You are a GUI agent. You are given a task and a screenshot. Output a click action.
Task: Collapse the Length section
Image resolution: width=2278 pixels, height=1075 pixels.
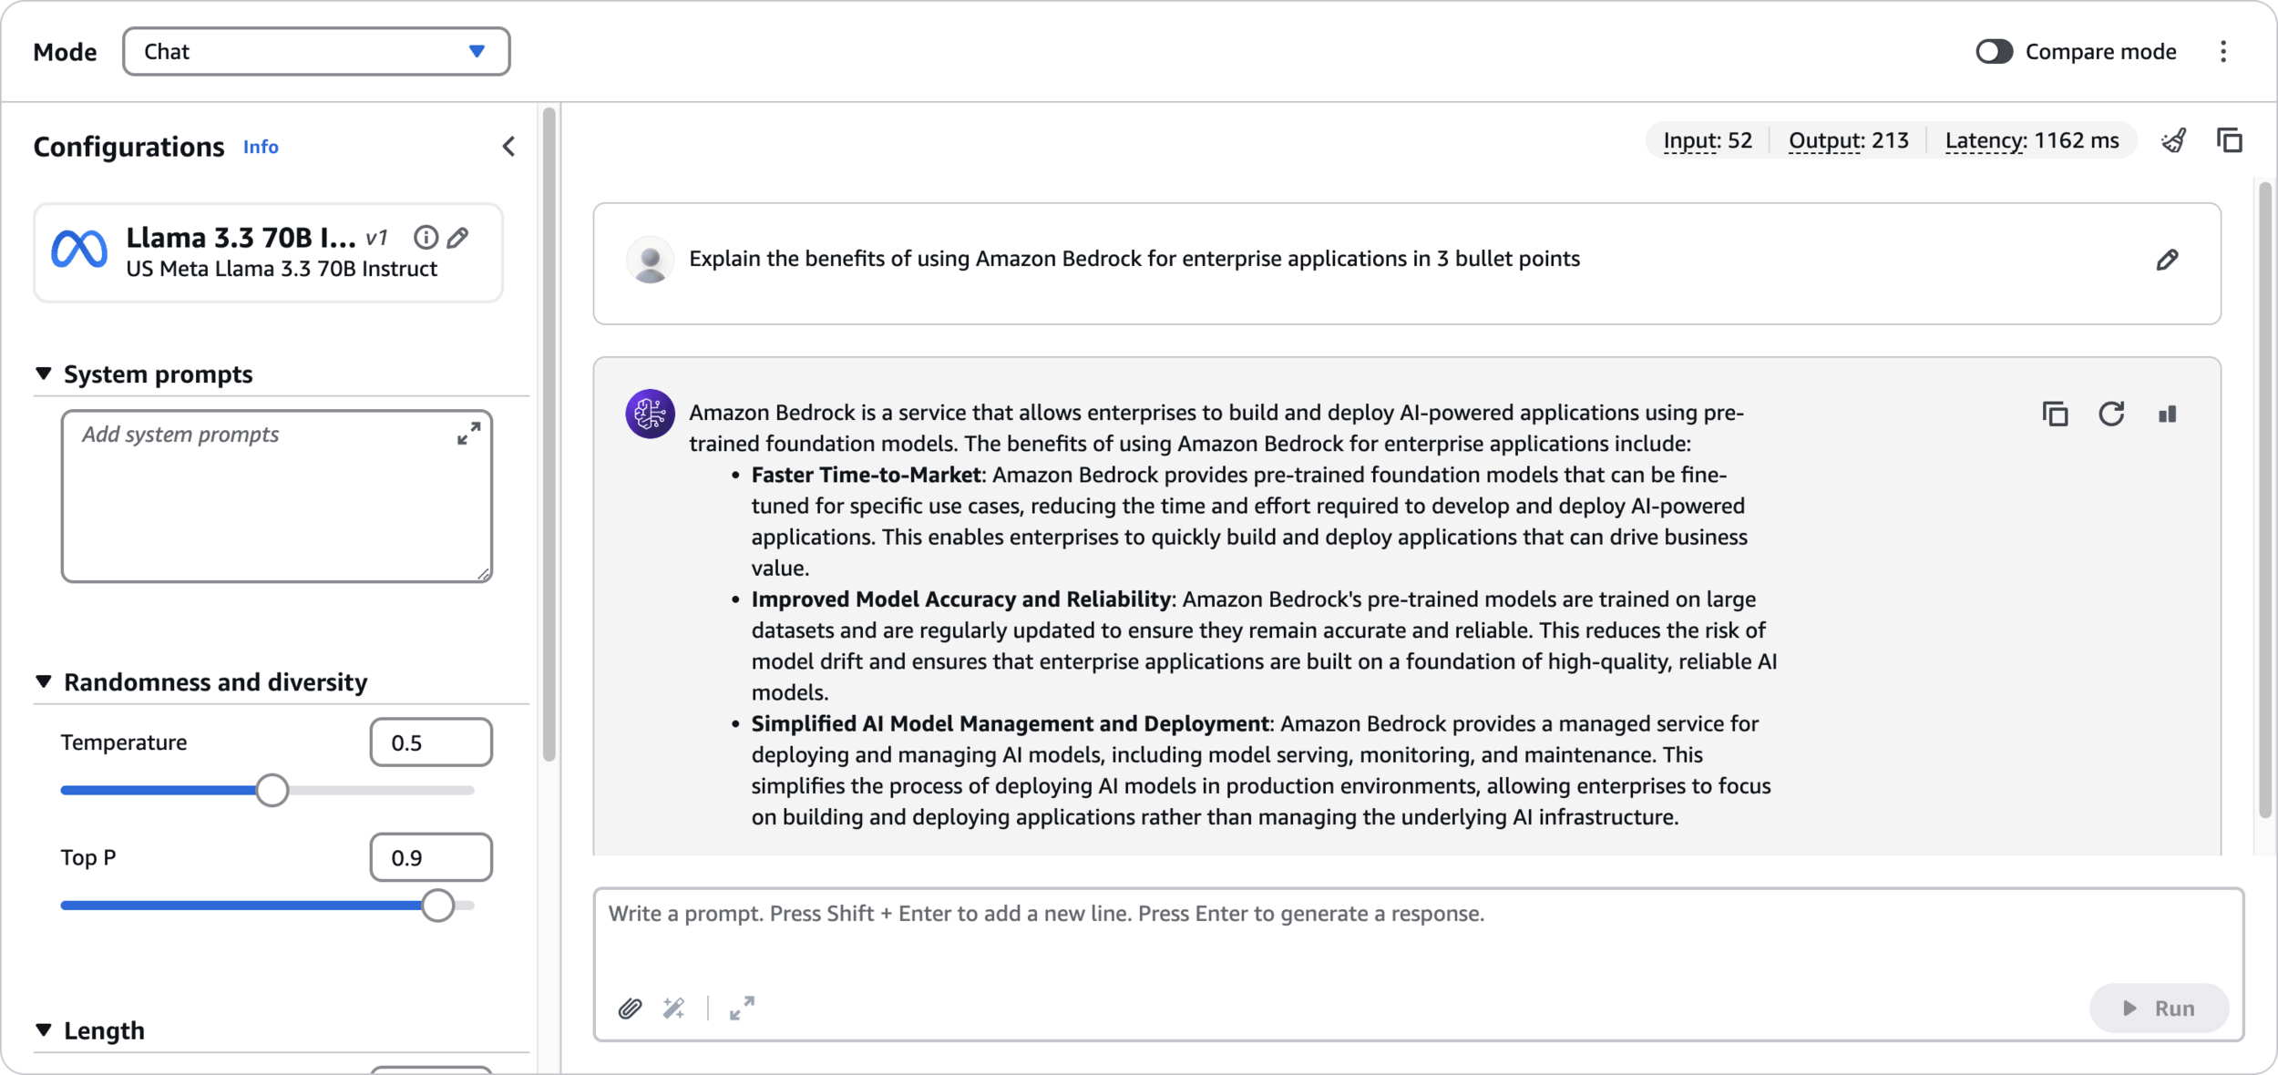pos(44,1029)
